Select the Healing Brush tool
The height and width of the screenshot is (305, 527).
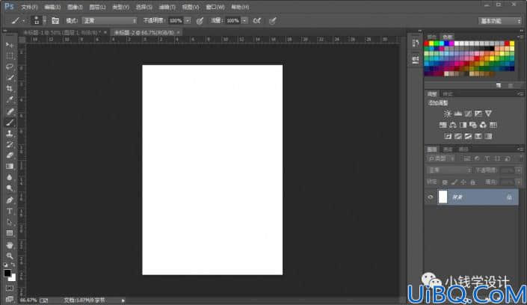click(10, 111)
